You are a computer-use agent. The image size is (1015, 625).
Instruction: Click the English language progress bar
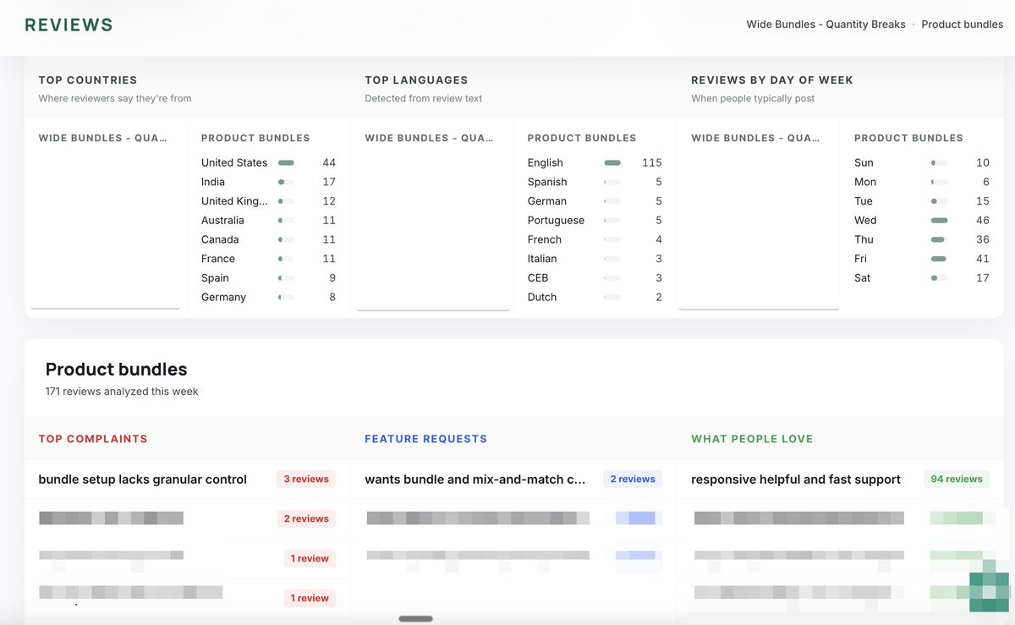coord(612,162)
